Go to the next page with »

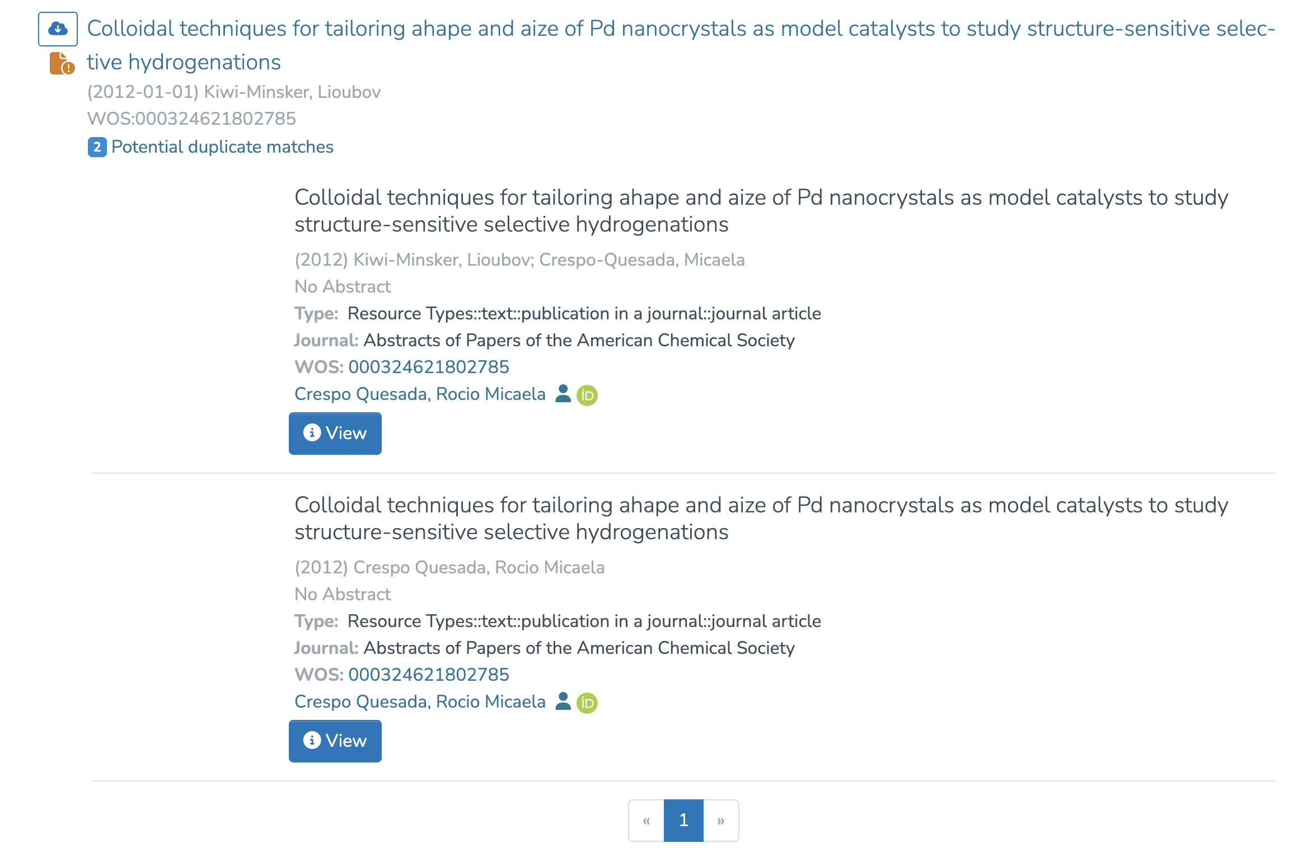[721, 821]
